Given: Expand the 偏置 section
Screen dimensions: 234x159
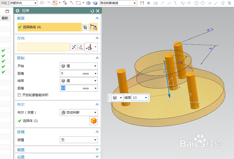Looking at the screenshot, I should [x=97, y=150].
